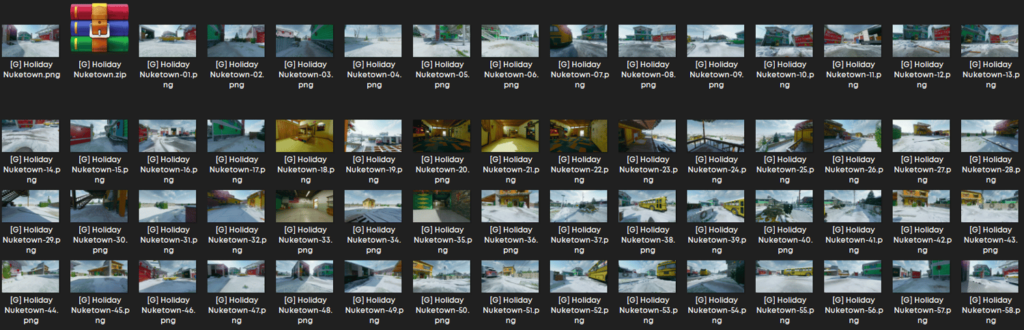1024x330 pixels.
Task: Select thumbnail of Holiday Nuketown-19.png
Action: click(x=373, y=136)
